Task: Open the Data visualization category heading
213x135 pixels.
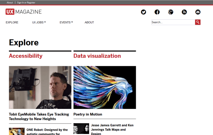Action: click(x=97, y=56)
